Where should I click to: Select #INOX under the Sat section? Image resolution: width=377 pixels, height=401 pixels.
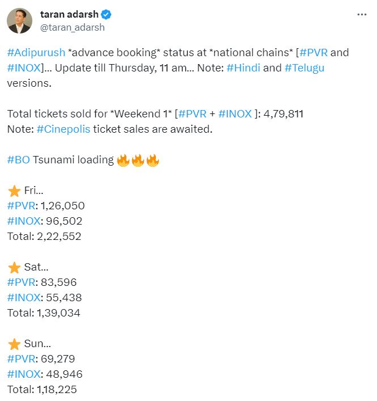pyautogui.click(x=24, y=298)
